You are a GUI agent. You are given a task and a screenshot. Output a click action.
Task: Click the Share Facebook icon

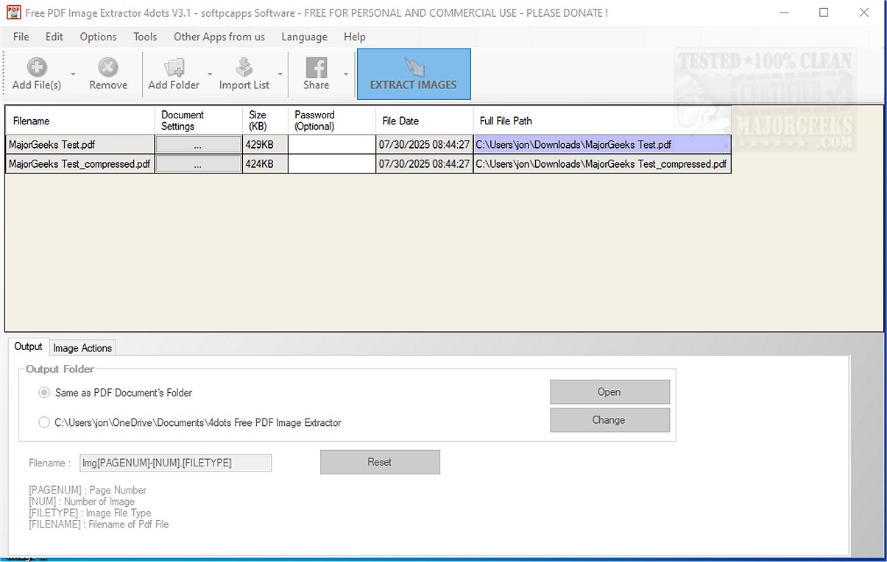317,66
